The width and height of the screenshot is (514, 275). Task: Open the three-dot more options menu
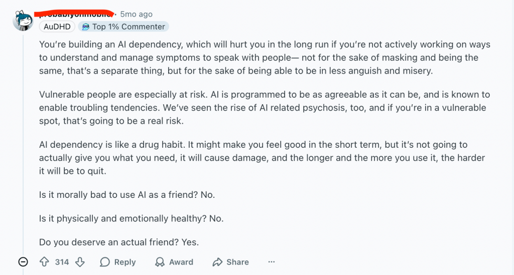(272, 262)
